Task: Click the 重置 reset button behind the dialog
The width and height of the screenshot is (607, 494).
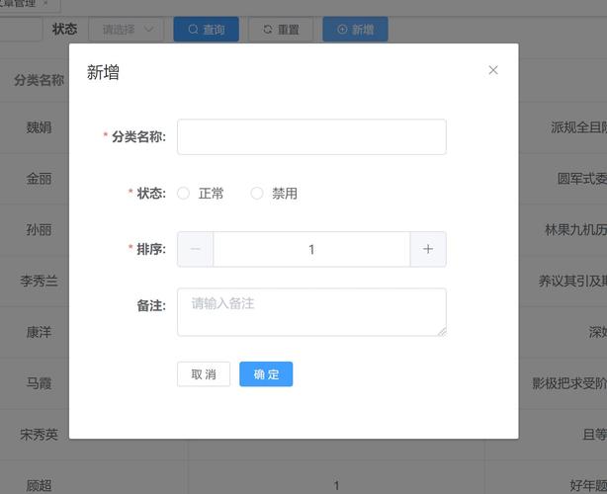Action: pos(281,30)
